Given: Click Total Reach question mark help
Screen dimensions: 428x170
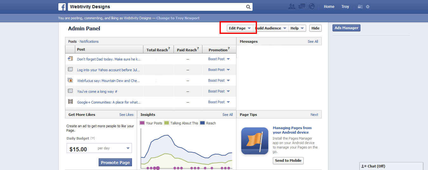Looking at the screenshot, I should (169, 48).
